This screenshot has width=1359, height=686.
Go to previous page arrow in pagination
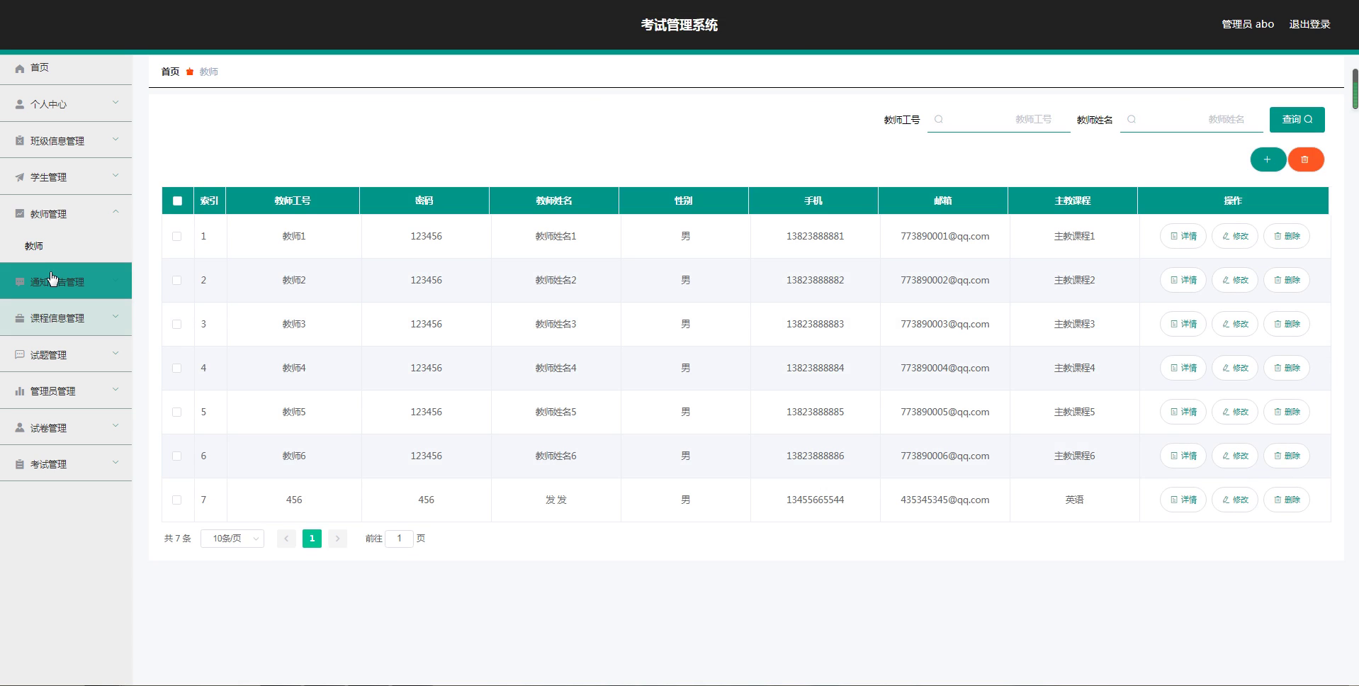286,539
